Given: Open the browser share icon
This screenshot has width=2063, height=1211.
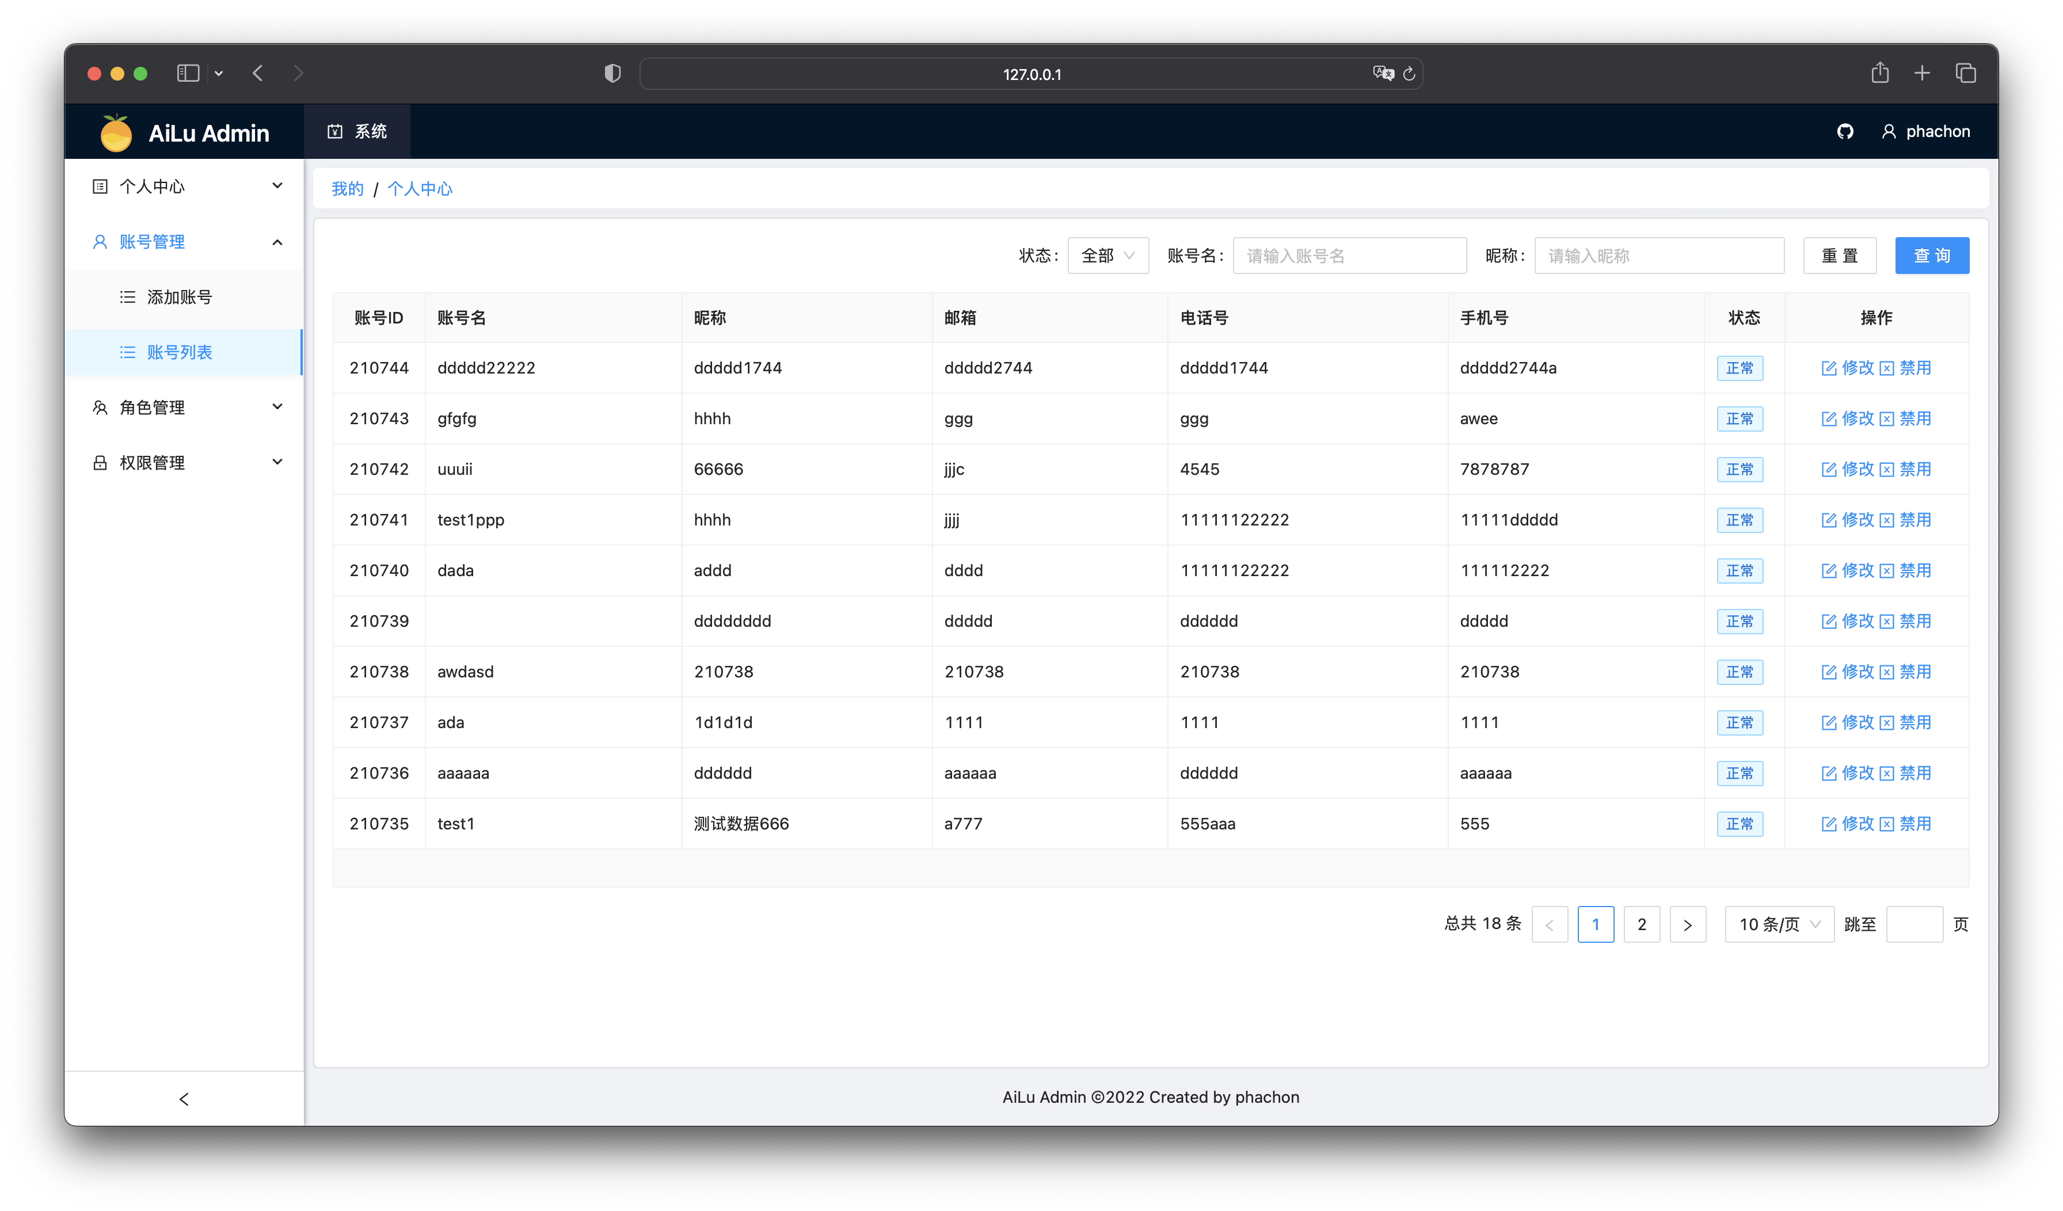Looking at the screenshot, I should tap(1879, 74).
